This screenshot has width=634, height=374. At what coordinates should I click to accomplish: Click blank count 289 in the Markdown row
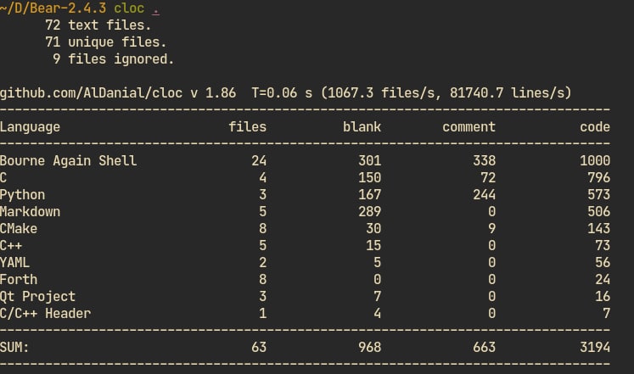click(x=369, y=212)
